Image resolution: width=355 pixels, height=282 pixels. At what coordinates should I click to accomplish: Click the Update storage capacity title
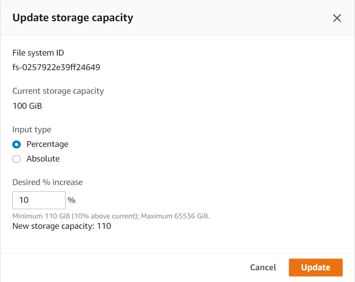pos(73,18)
